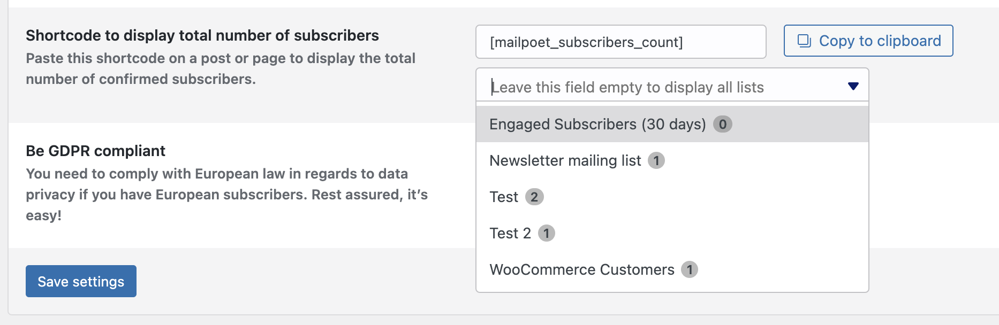Click the 'Shortcode to display total number' heading
The image size is (999, 325).
pos(202,36)
